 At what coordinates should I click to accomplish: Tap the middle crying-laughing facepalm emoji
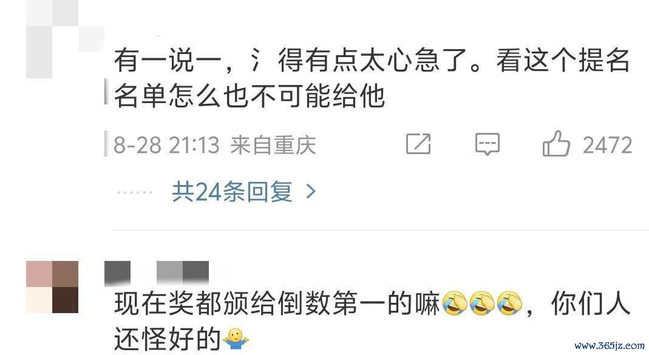(482, 303)
